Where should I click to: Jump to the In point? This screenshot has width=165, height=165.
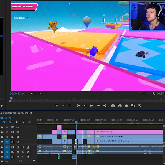click(x=78, y=105)
